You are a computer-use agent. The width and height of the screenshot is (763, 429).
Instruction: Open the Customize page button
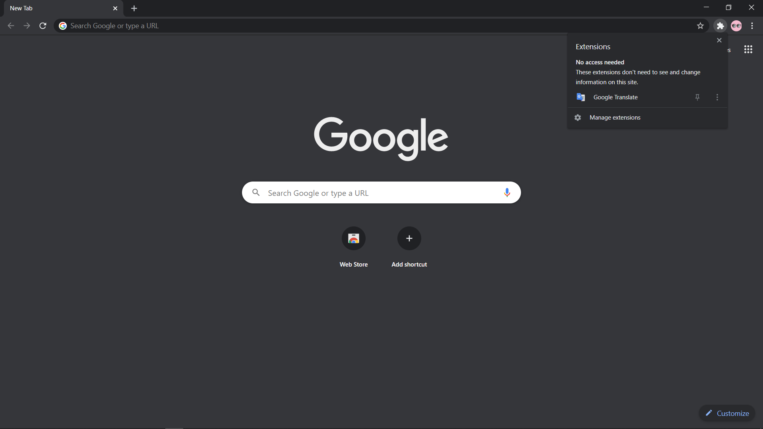[727, 413]
